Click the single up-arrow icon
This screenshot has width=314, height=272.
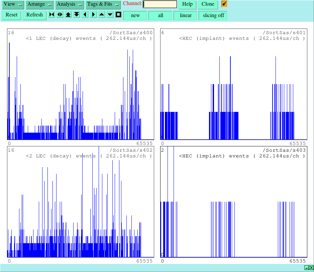(102, 15)
